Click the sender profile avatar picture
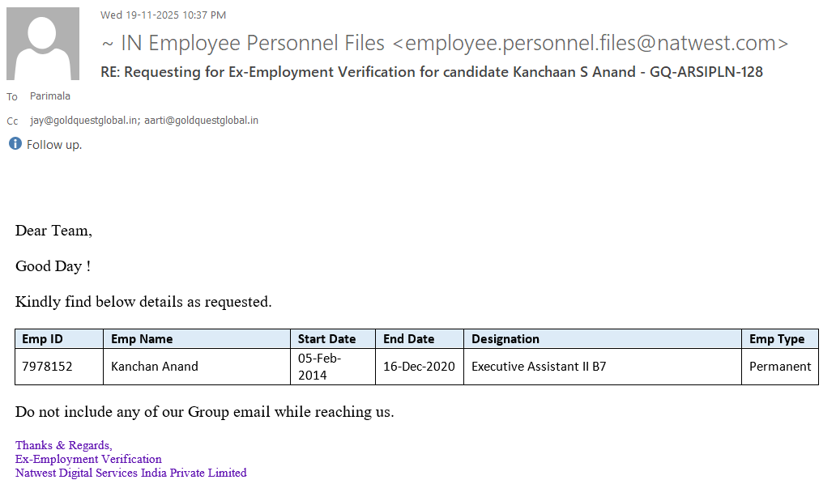Image resolution: width=836 pixels, height=484 pixels. 43,44
